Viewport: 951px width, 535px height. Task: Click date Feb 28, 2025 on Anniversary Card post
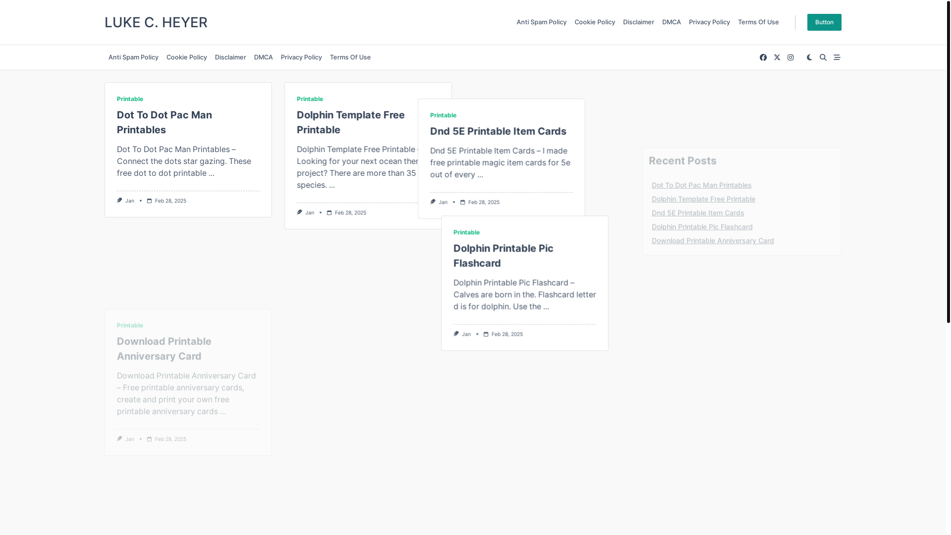[170, 439]
